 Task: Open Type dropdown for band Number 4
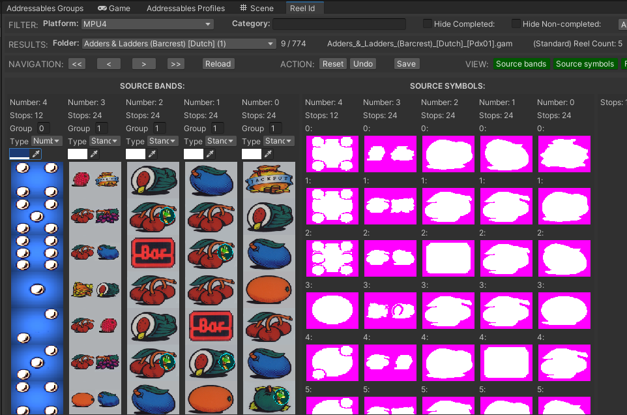[46, 141]
